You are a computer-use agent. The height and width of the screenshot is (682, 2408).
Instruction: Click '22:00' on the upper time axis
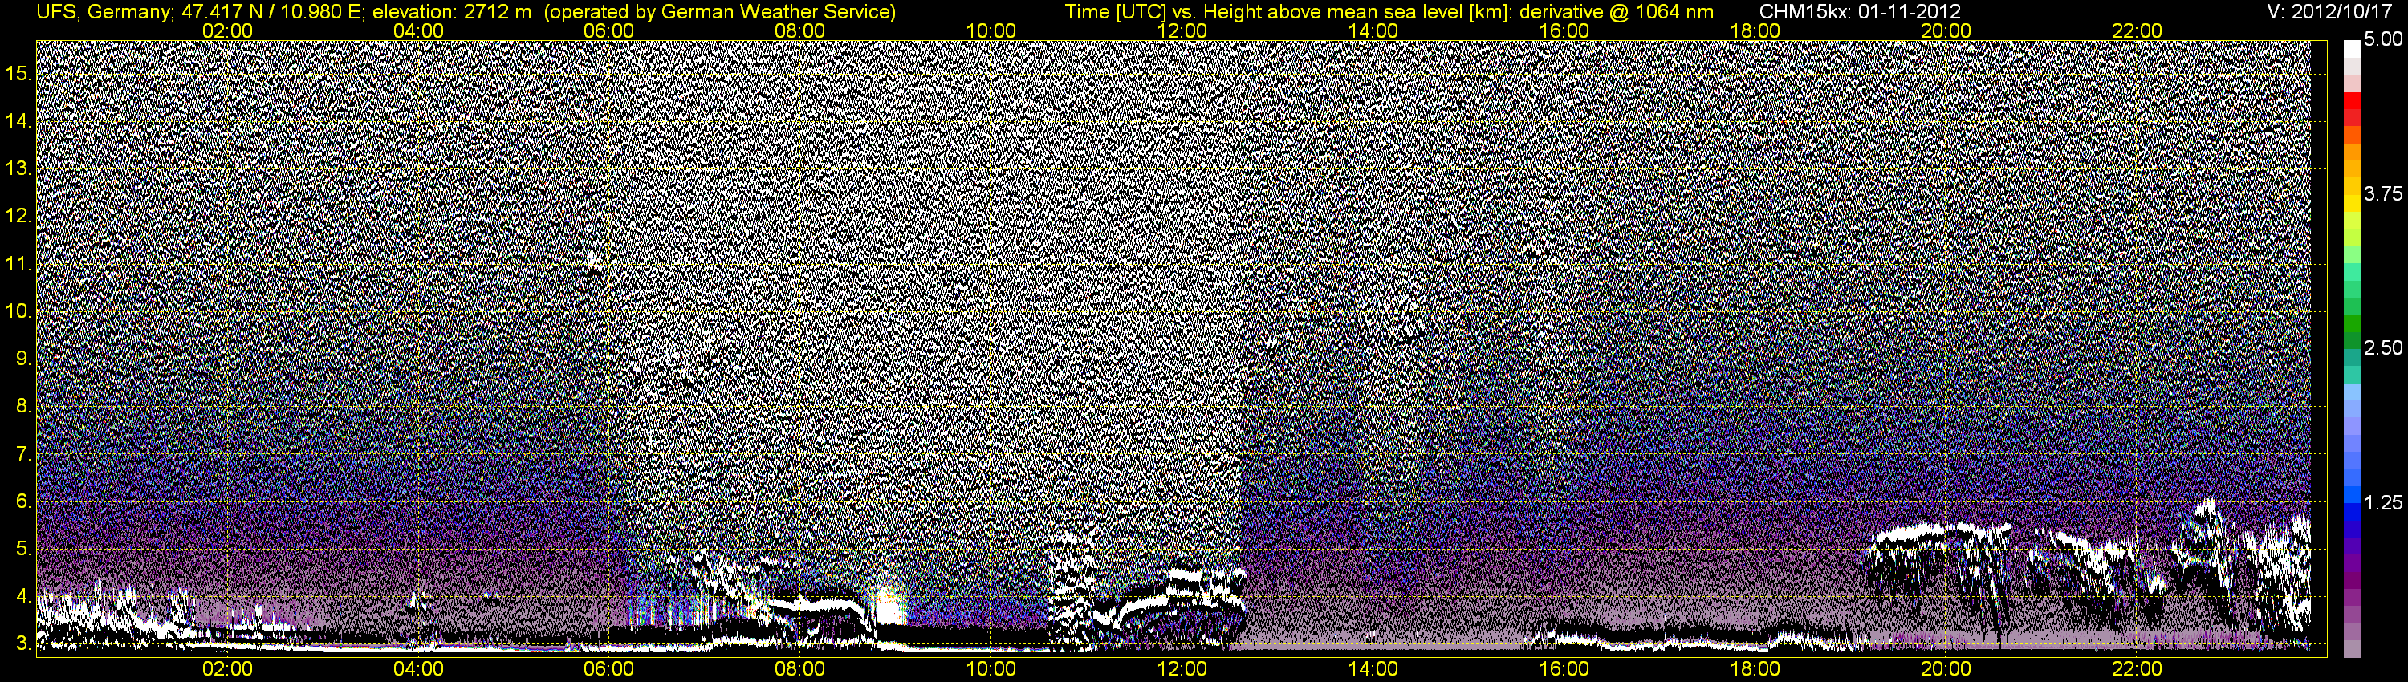[2137, 30]
